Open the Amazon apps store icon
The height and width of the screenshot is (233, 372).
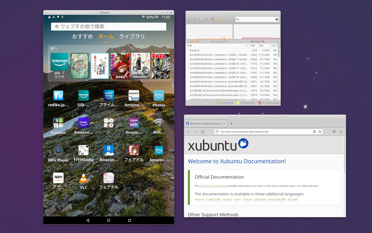click(x=58, y=178)
